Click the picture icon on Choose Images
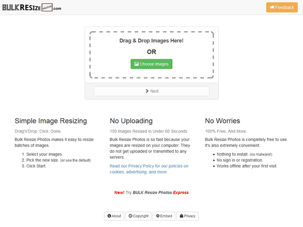The height and width of the screenshot is (227, 303). pos(136,64)
